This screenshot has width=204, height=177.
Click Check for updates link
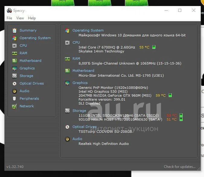(x=180, y=167)
